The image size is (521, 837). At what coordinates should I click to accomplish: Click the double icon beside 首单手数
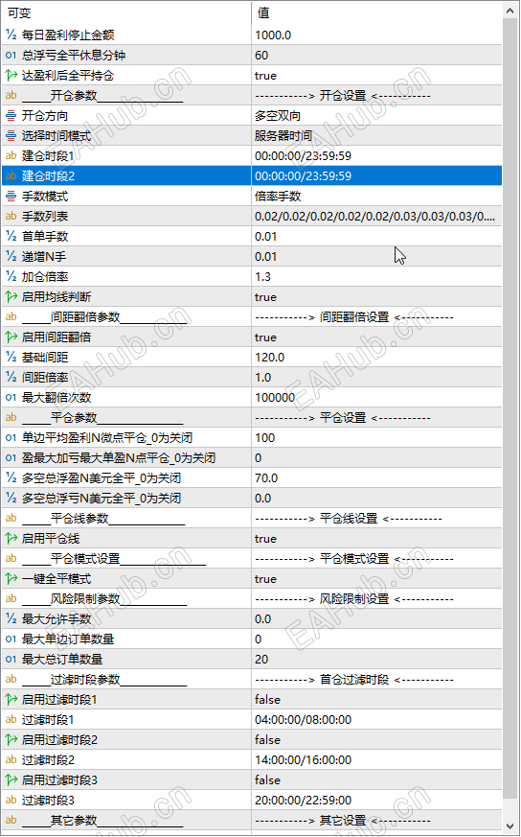point(11,237)
